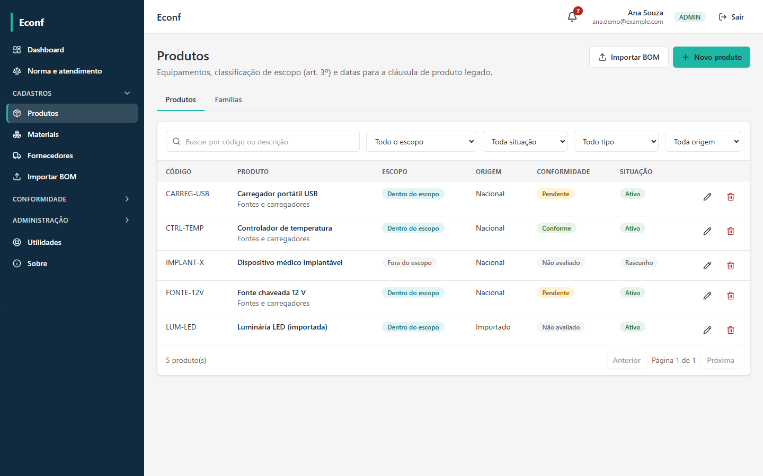Edit the IMPLANT-X product

point(707,266)
